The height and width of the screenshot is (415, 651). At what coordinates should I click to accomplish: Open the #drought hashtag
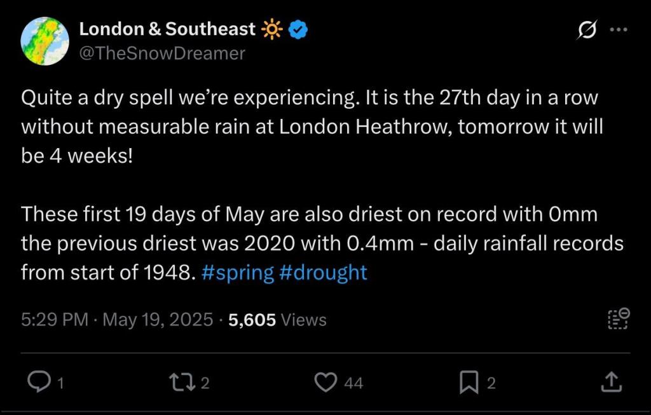(324, 273)
